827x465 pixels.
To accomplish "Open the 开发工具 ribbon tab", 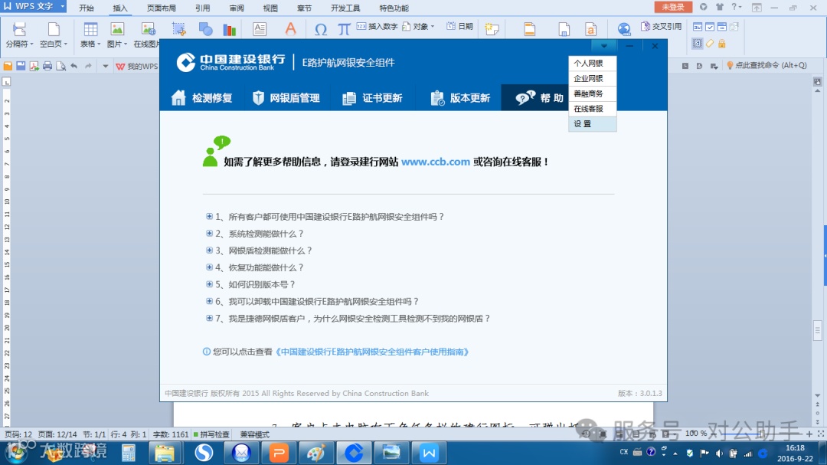I will tap(345, 8).
